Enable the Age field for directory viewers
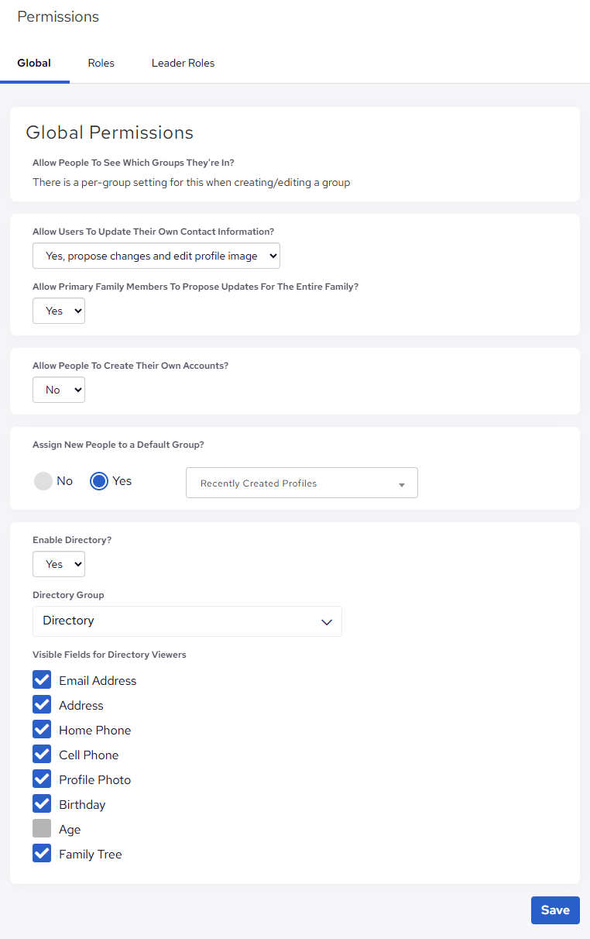Image resolution: width=590 pixels, height=939 pixels. tap(42, 828)
